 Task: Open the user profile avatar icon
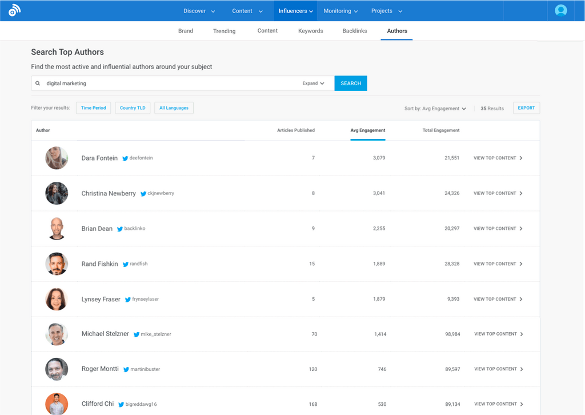point(560,10)
